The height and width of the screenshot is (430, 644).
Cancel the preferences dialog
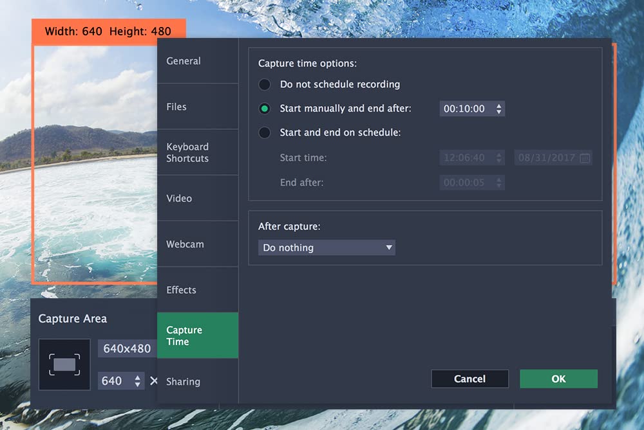coord(469,379)
